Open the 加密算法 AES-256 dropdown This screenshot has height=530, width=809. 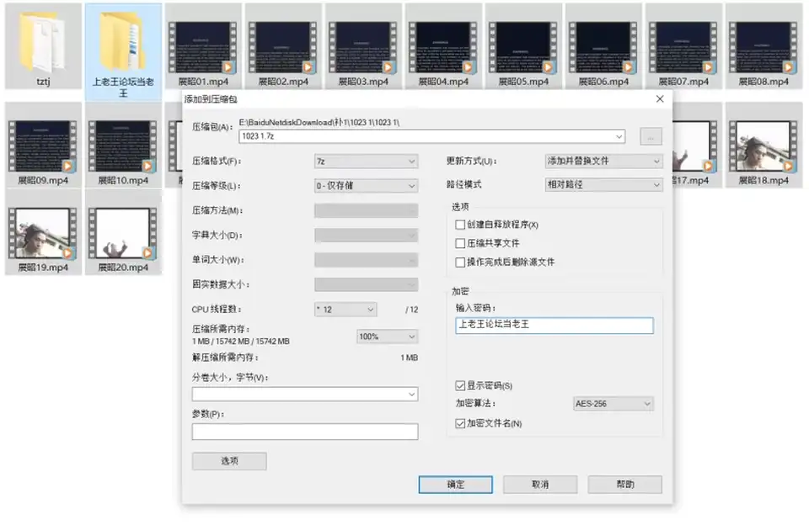(x=613, y=404)
